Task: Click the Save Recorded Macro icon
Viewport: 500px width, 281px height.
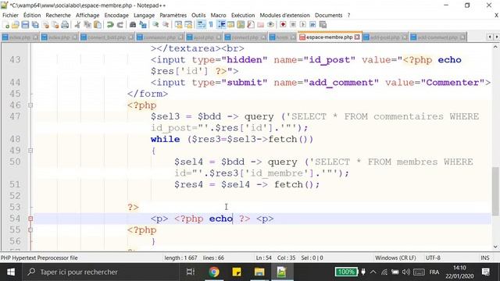Action: click(323, 24)
